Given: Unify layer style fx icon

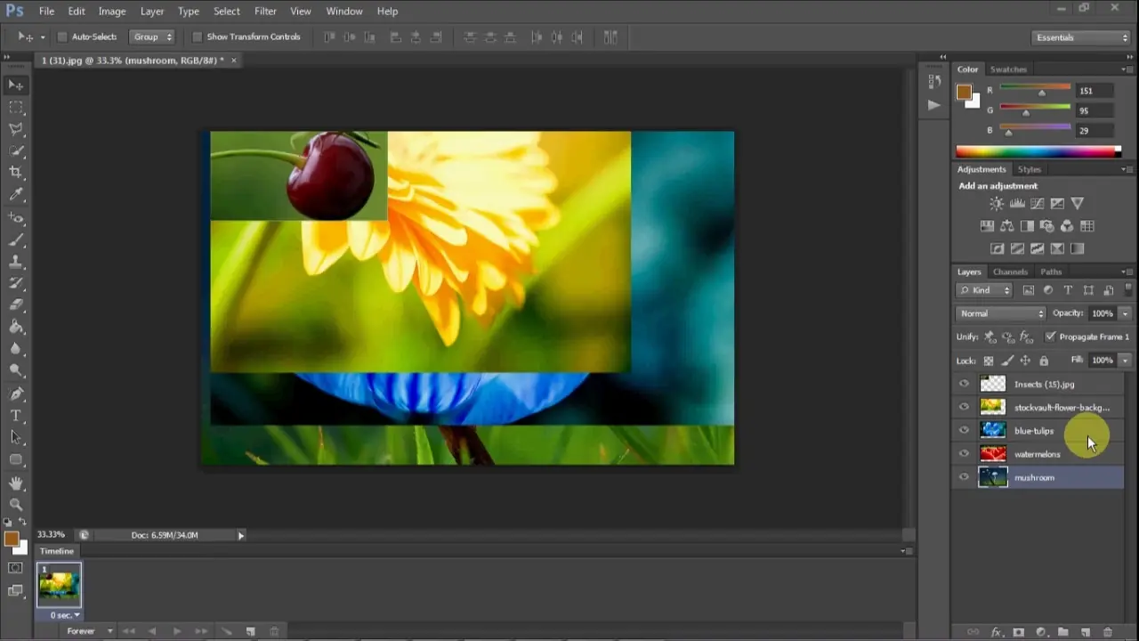Looking at the screenshot, I should (x=1026, y=337).
